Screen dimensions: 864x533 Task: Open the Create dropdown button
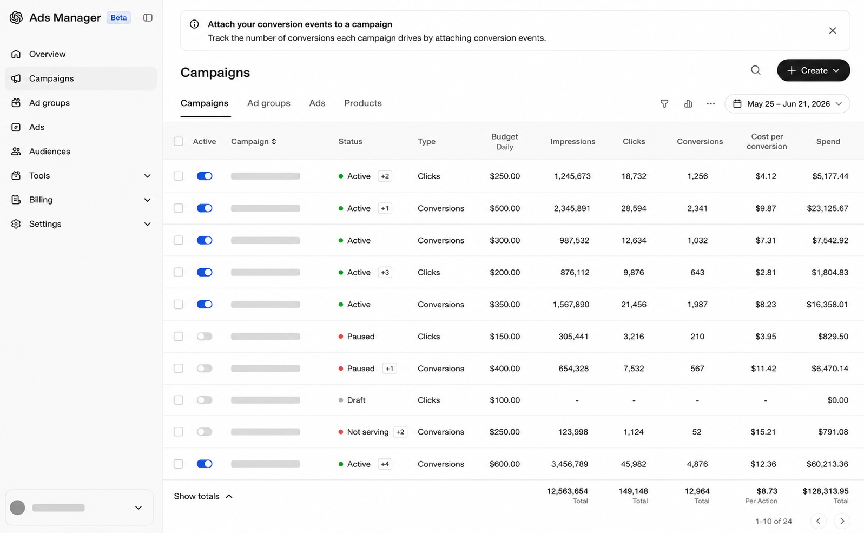[x=813, y=70]
